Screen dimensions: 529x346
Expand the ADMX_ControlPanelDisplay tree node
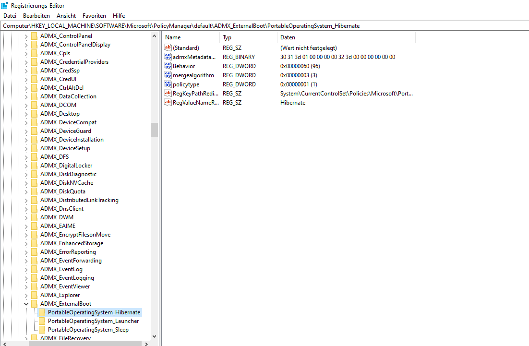pos(26,45)
